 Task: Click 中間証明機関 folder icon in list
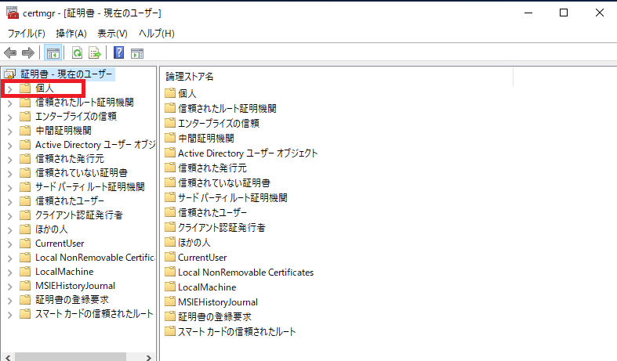170,138
